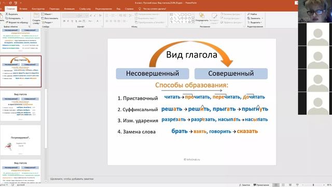The image size is (332, 187).
Task: Increase font size with the large A icon
Action: pyautogui.click(x=91, y=16)
